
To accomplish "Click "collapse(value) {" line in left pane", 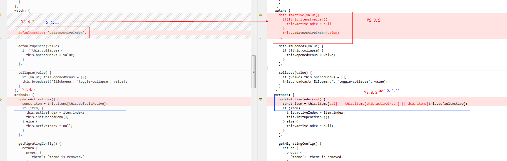I will (35, 73).
